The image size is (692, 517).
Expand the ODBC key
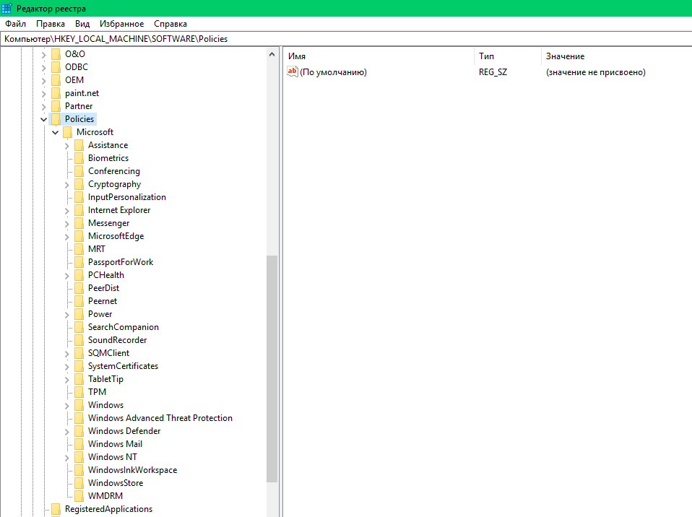point(43,68)
